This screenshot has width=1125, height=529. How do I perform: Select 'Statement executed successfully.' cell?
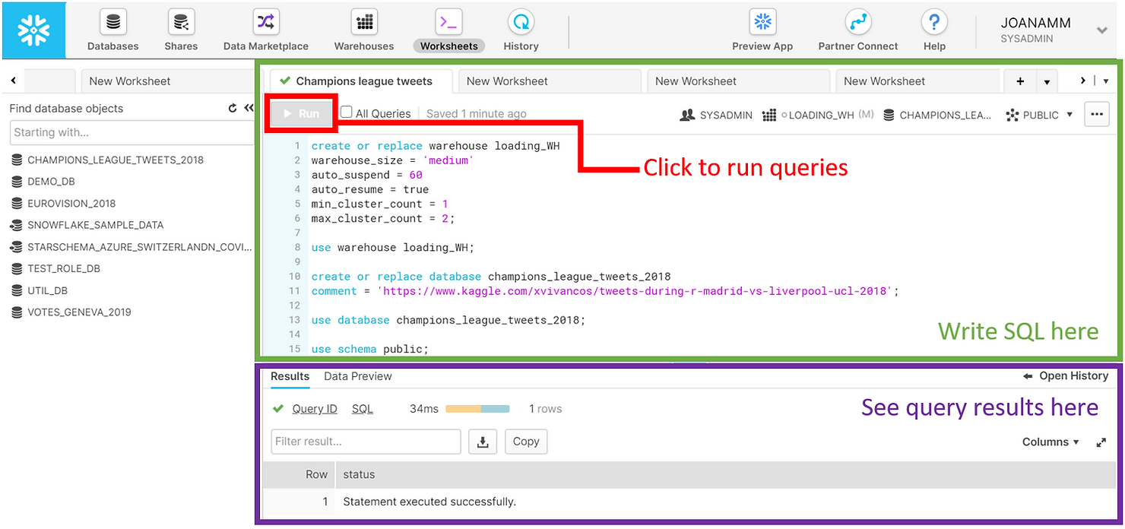pyautogui.click(x=429, y=502)
